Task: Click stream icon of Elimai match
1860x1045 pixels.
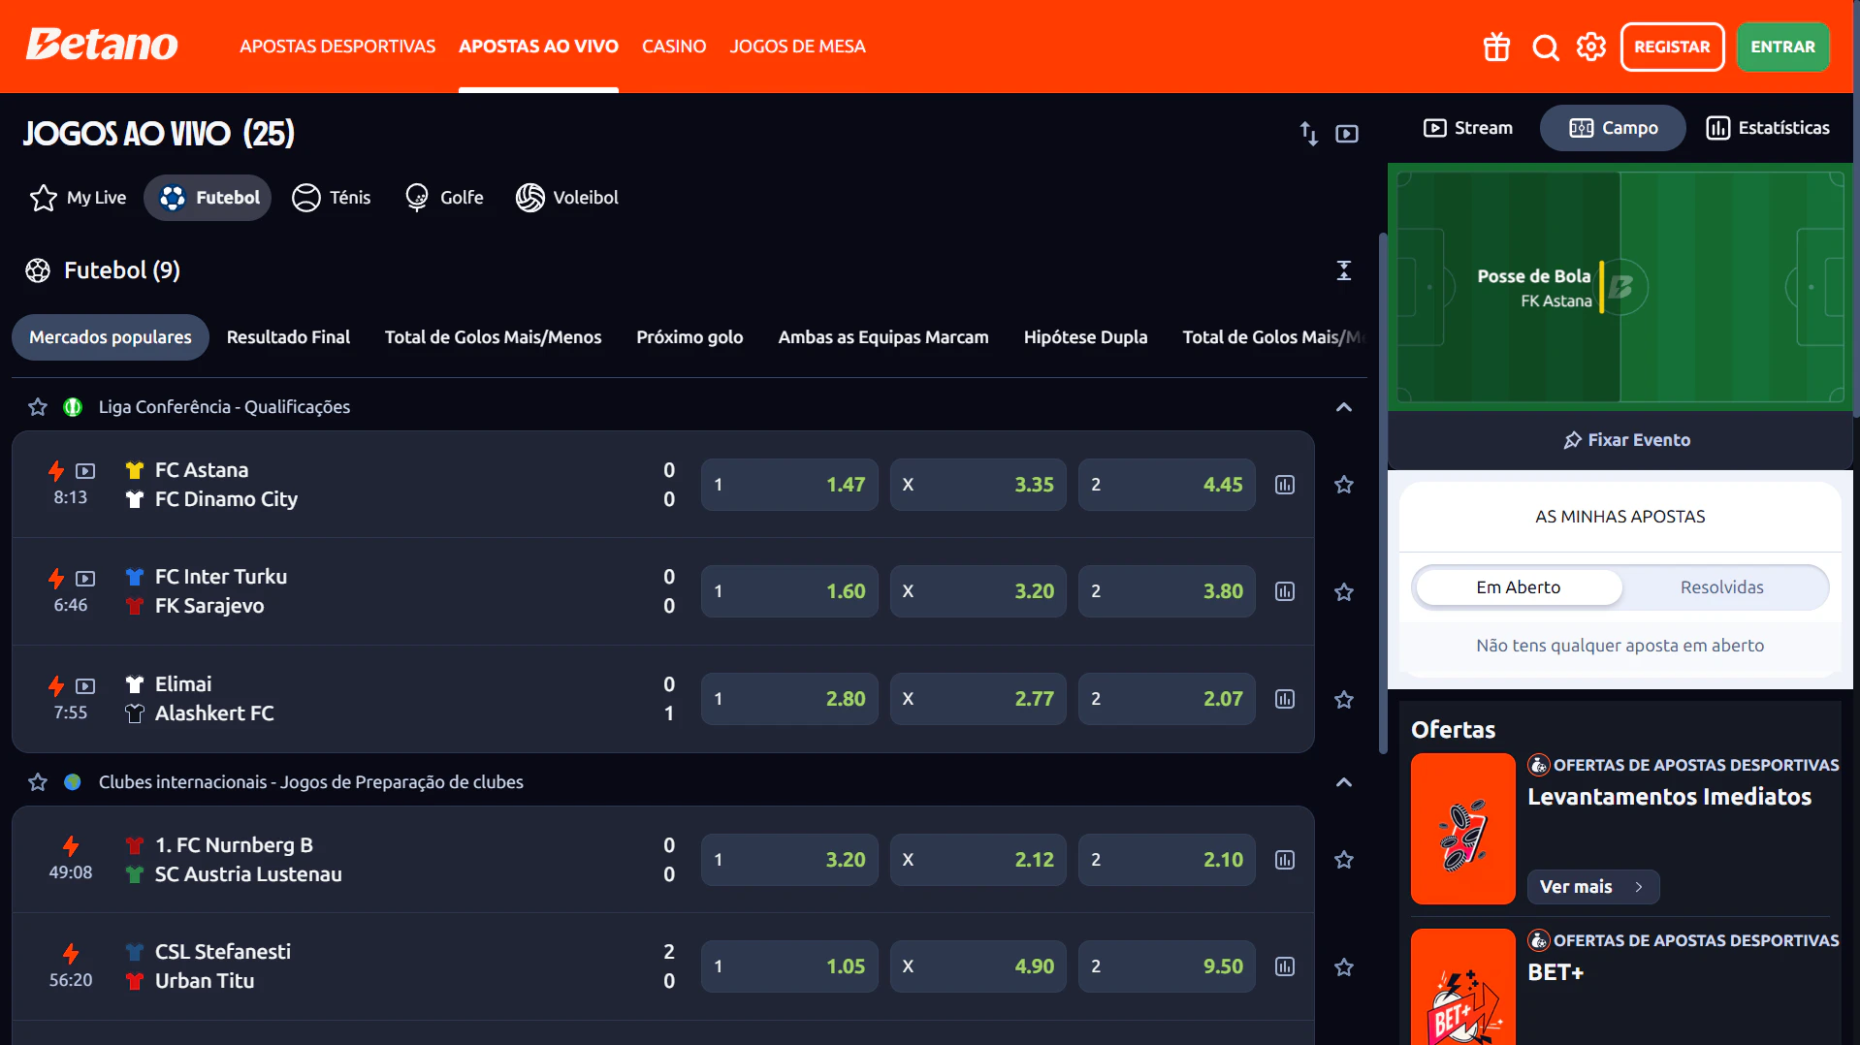Action: 85,686
